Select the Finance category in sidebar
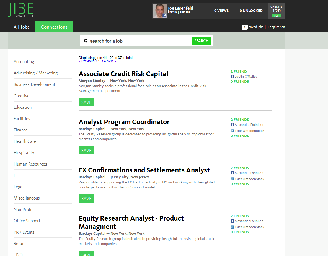The width and height of the screenshot is (328, 256). click(x=21, y=130)
